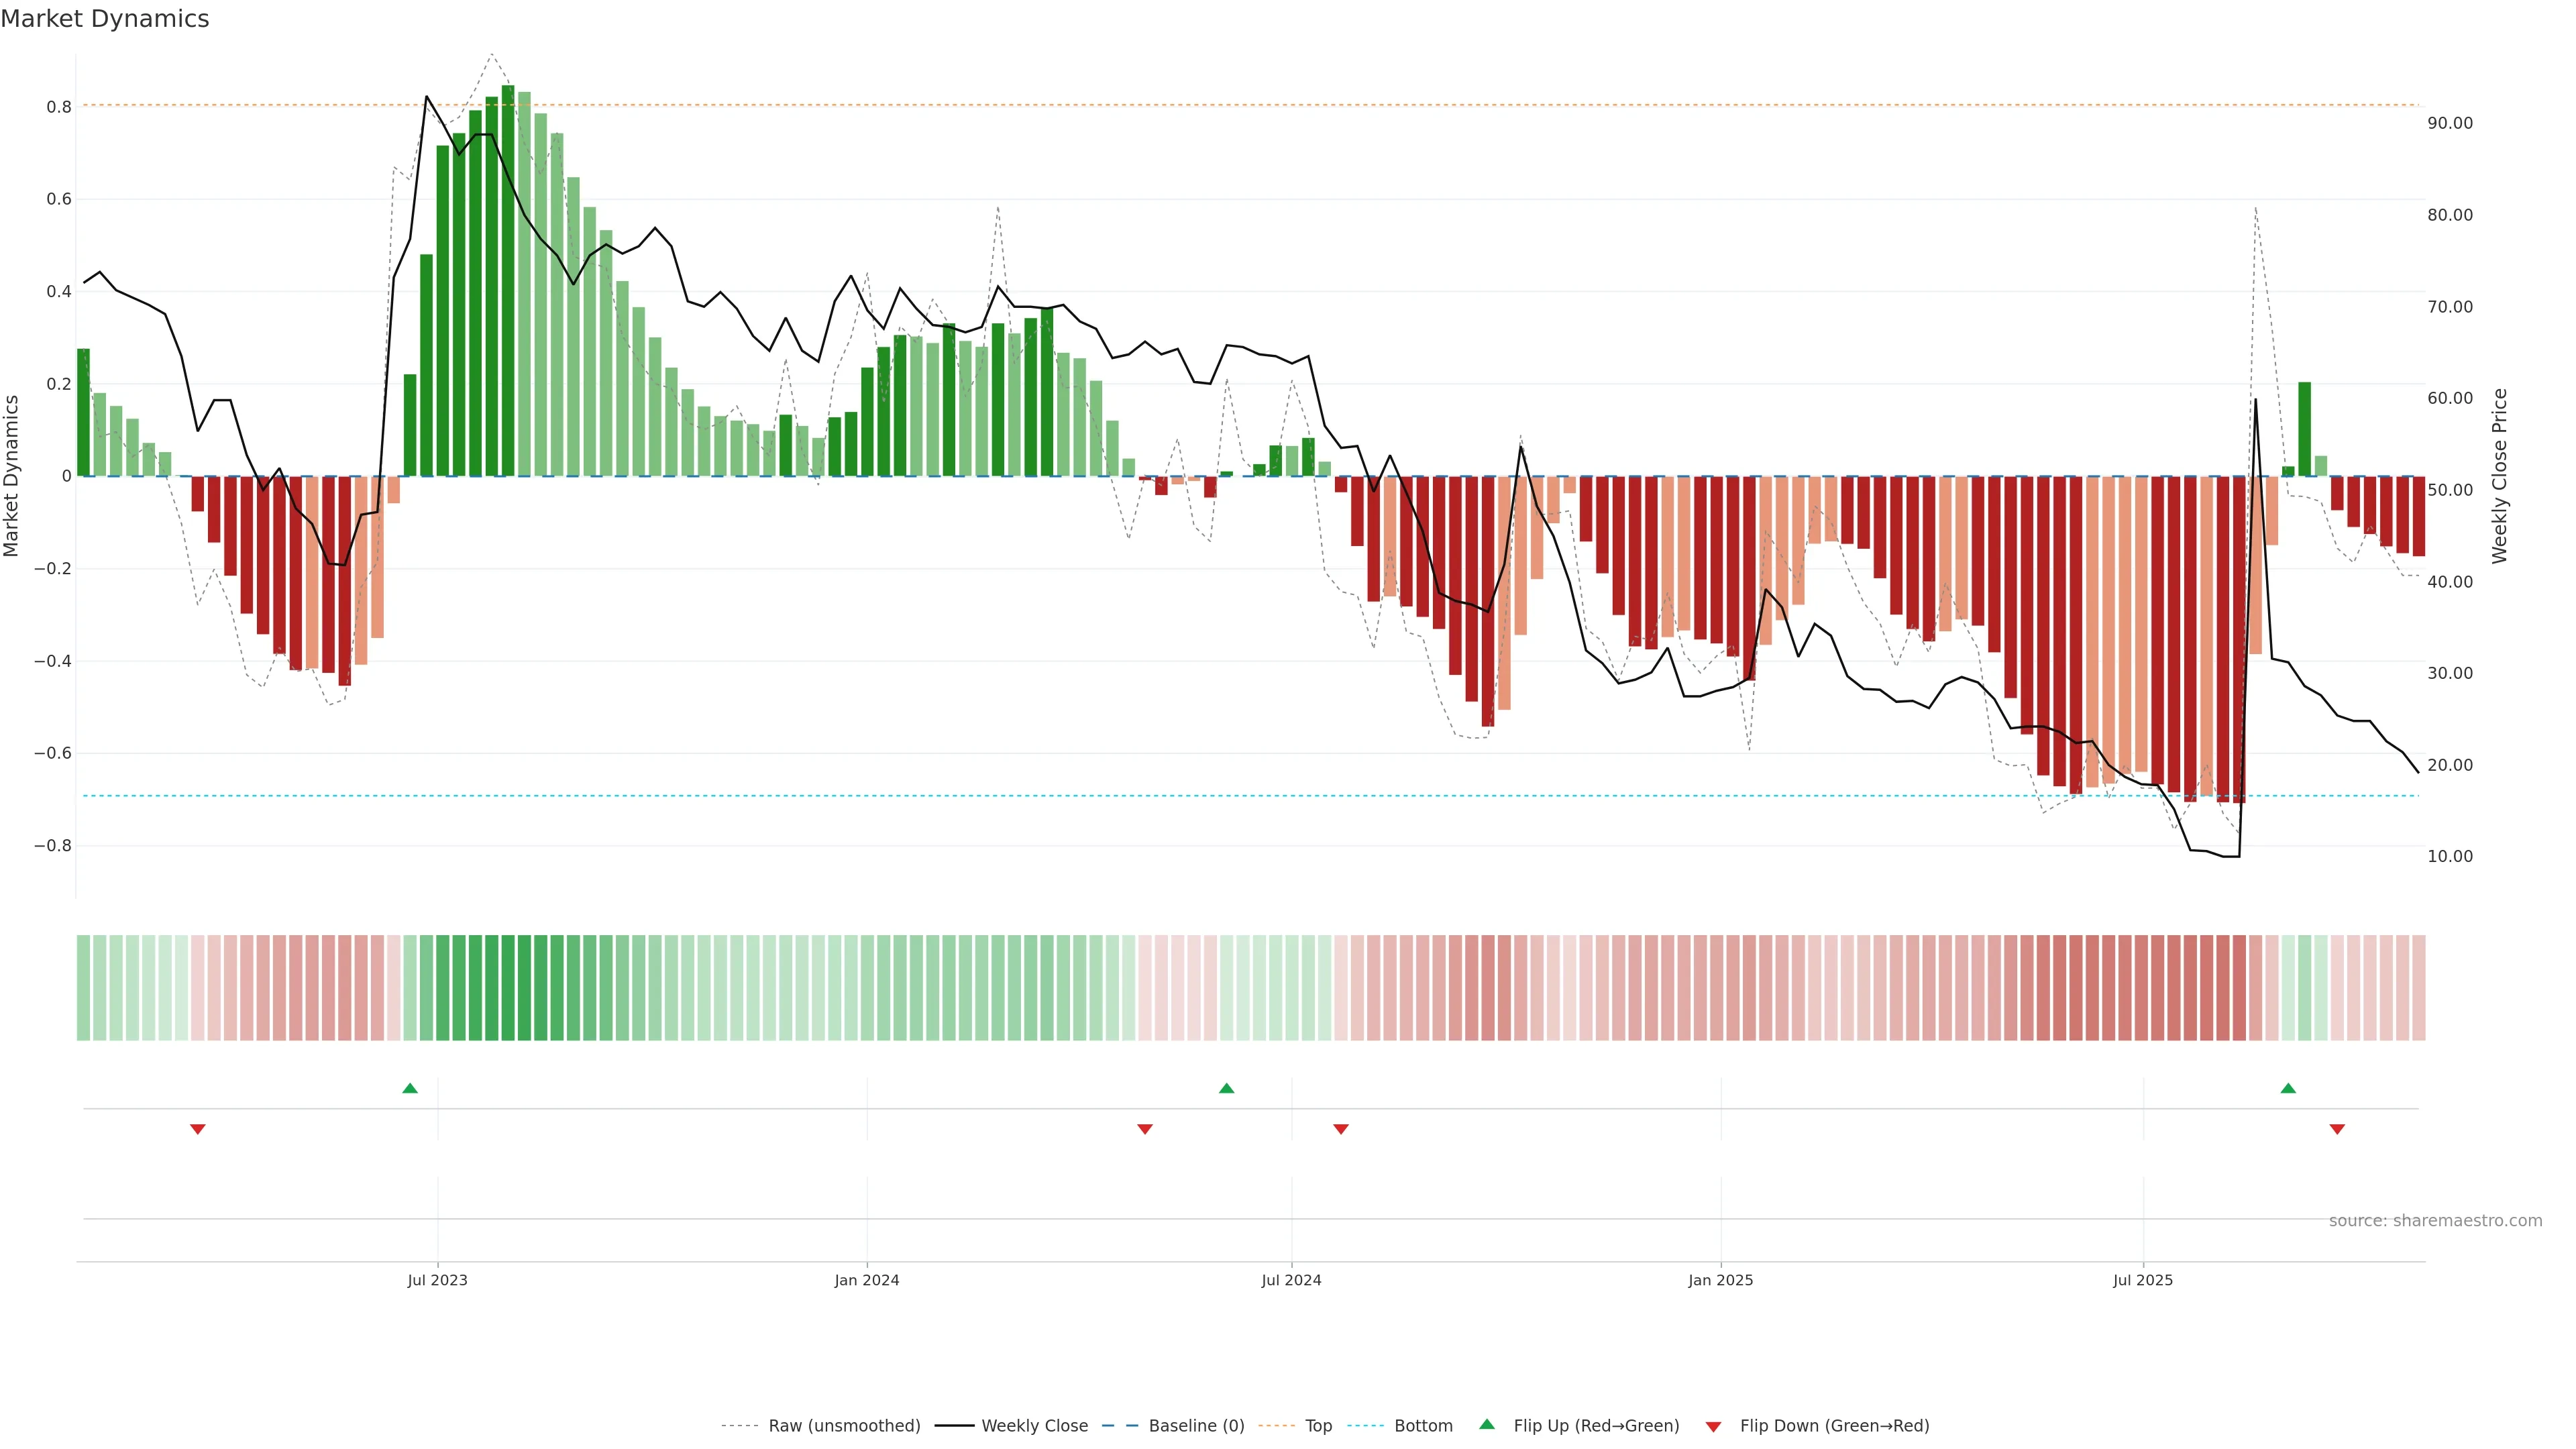Click the Flip Up legend triangle icon
The width and height of the screenshot is (2576, 1449).
(1487, 1424)
